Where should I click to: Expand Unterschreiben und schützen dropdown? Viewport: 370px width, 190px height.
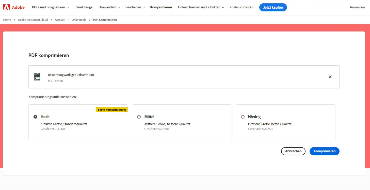(x=201, y=7)
